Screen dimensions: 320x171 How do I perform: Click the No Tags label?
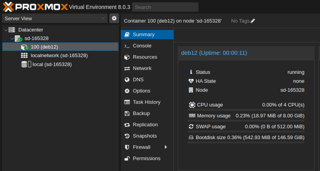pyautogui.click(x=240, y=21)
